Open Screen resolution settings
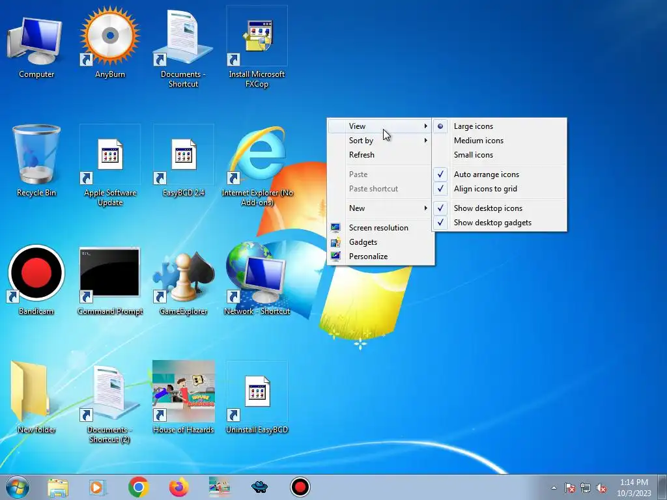Viewport: 667px width, 500px height. click(x=380, y=228)
